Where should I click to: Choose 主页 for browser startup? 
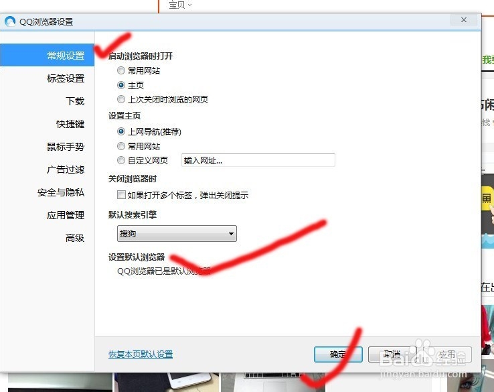point(121,85)
